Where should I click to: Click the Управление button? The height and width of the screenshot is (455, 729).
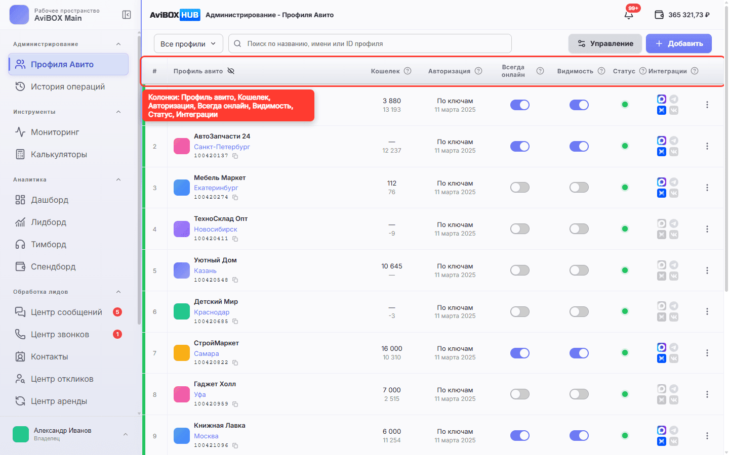click(605, 43)
